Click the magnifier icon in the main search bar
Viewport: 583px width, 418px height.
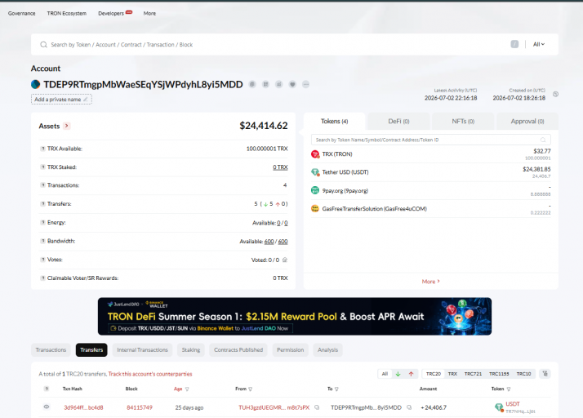click(43, 45)
